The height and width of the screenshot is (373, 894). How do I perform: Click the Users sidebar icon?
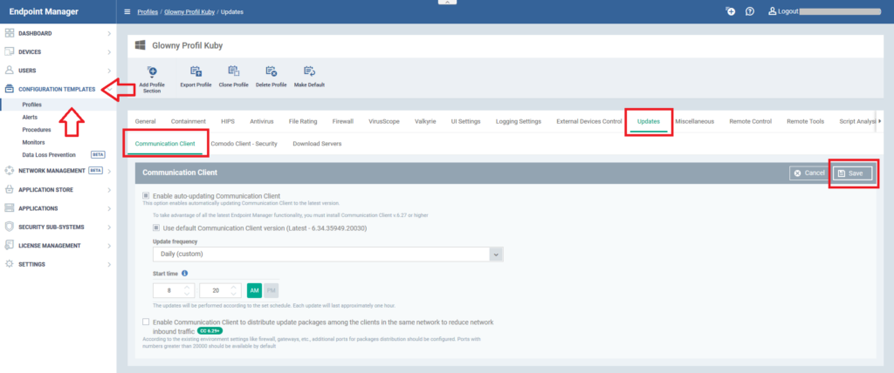pos(9,71)
